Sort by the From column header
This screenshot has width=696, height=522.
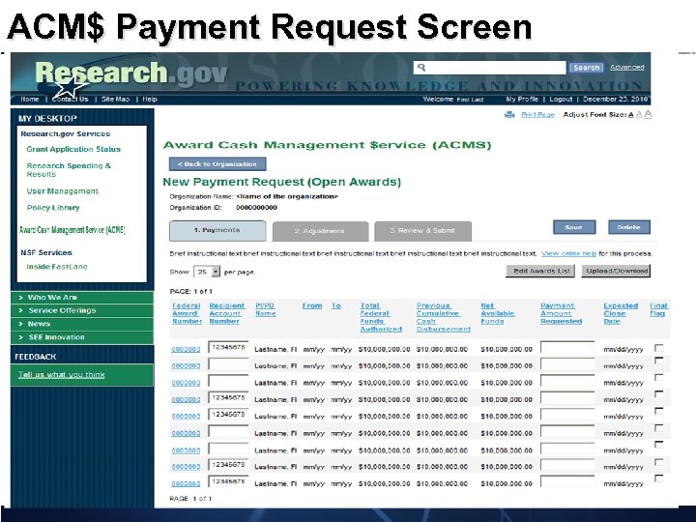click(x=312, y=305)
